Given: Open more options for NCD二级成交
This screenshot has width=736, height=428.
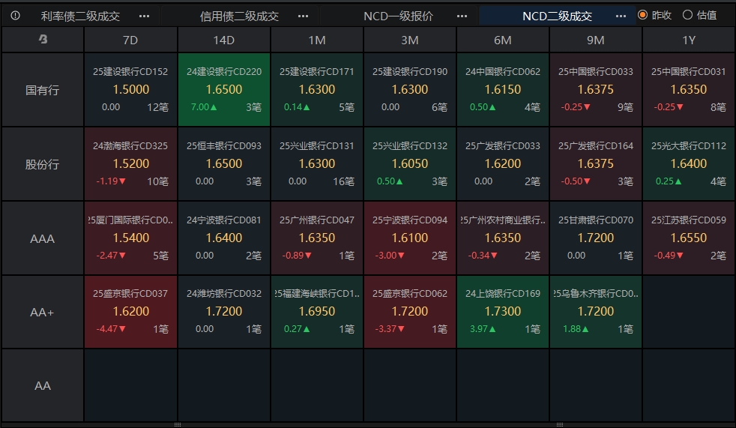Looking at the screenshot, I should tap(621, 16).
